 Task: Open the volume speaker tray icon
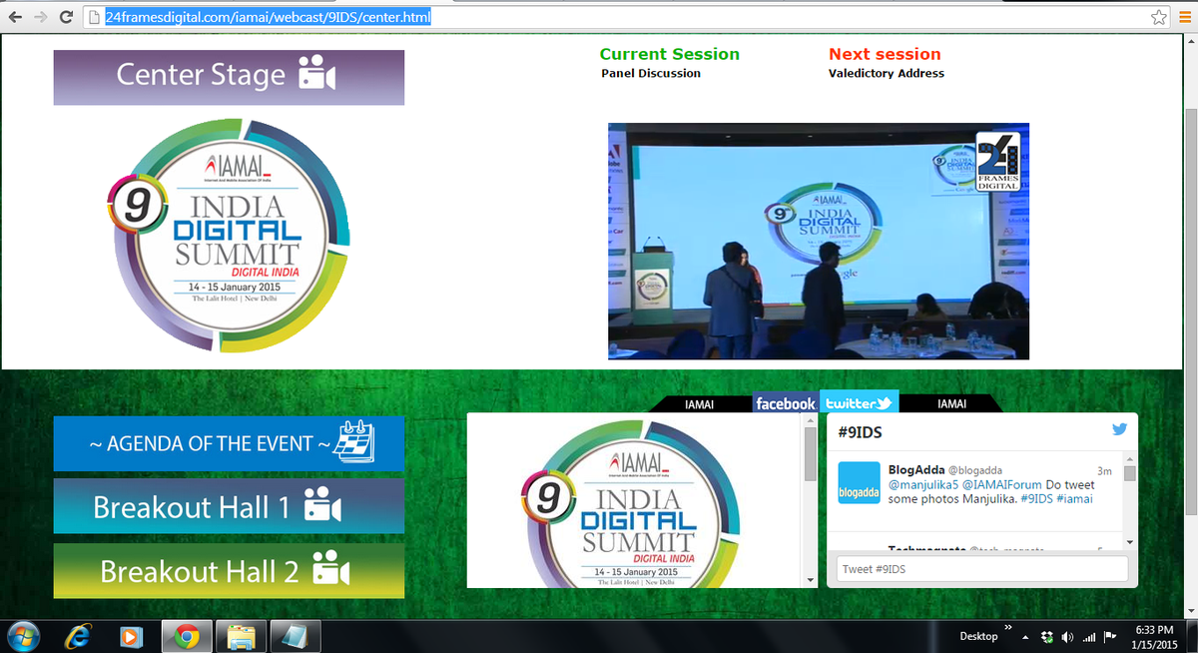[x=1067, y=637]
